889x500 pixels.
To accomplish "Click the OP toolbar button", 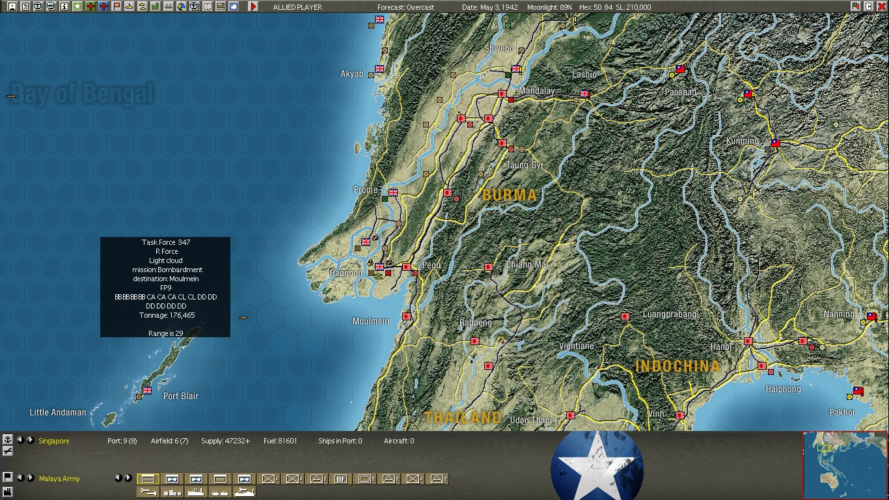I will 208,7.
